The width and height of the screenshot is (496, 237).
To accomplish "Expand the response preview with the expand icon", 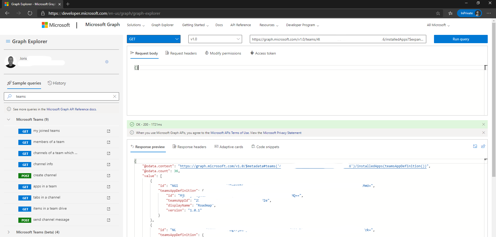I will (x=475, y=146).
